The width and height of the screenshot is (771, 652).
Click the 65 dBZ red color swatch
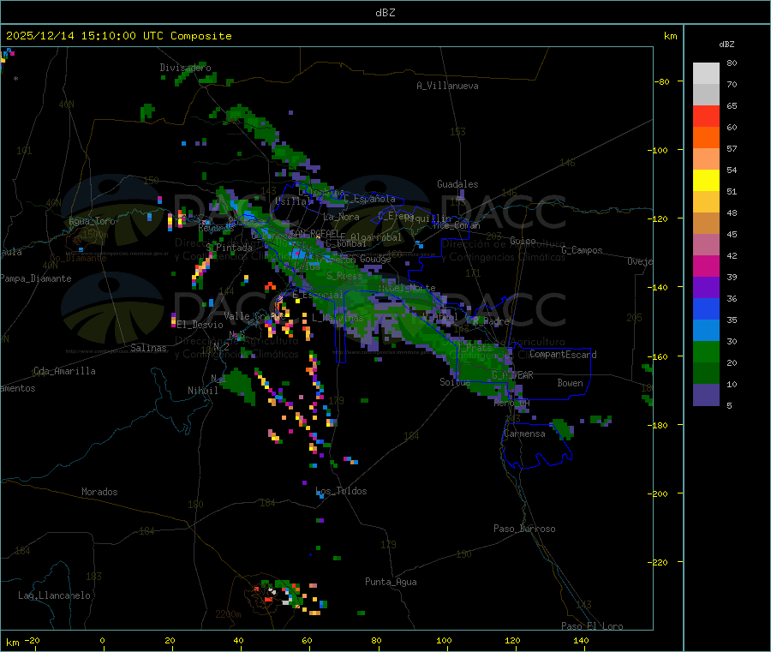point(706,116)
